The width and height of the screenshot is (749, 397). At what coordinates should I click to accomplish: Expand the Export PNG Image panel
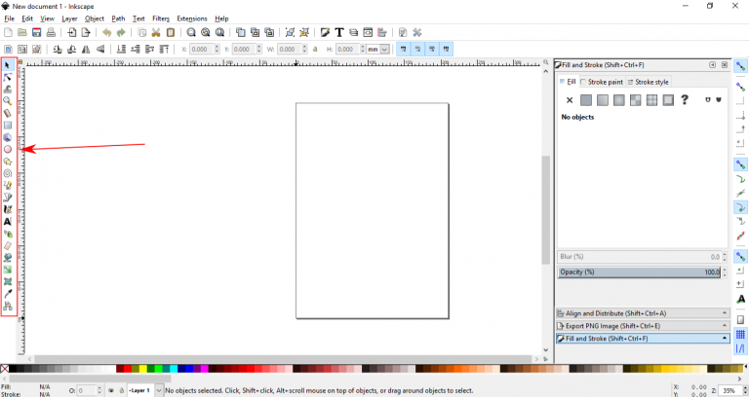coord(643,326)
